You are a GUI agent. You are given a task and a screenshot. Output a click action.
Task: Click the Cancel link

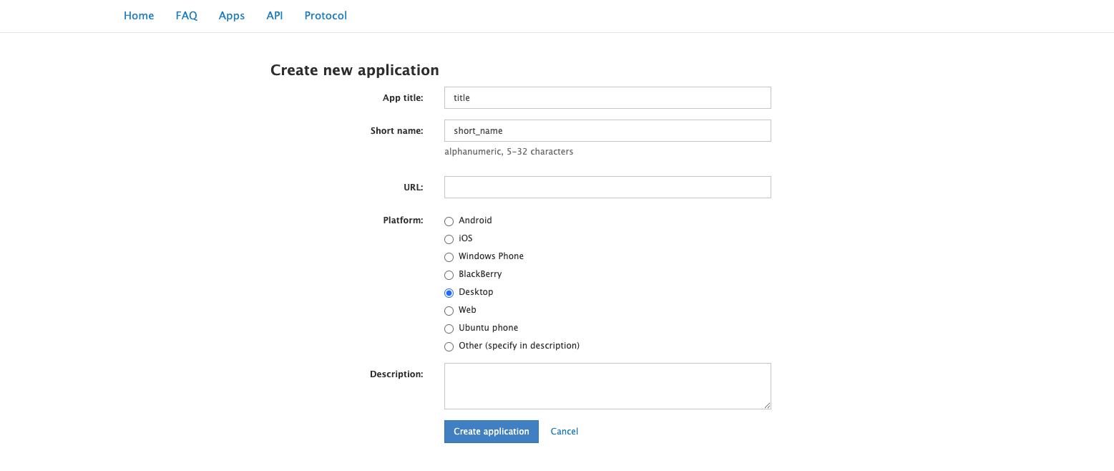pyautogui.click(x=565, y=432)
